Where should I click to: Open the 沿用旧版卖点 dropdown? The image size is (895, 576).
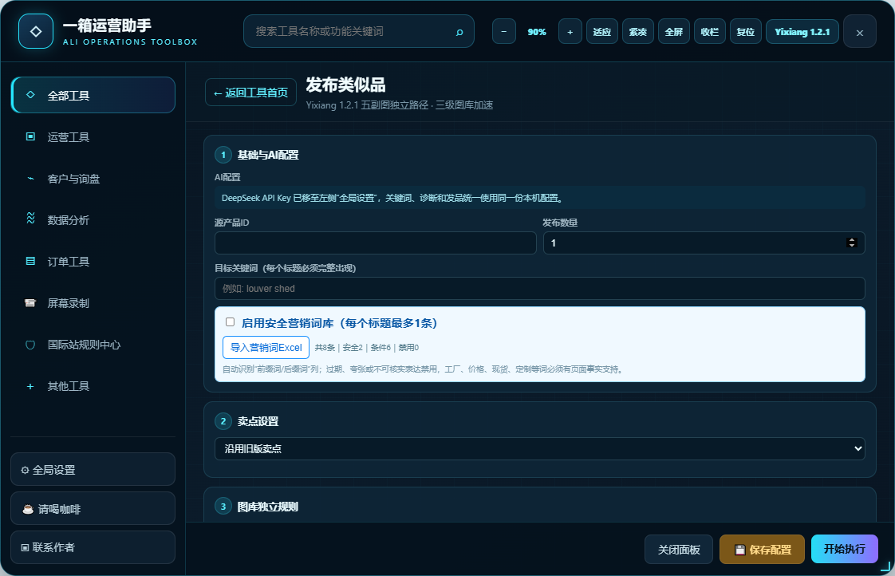pyautogui.click(x=539, y=448)
